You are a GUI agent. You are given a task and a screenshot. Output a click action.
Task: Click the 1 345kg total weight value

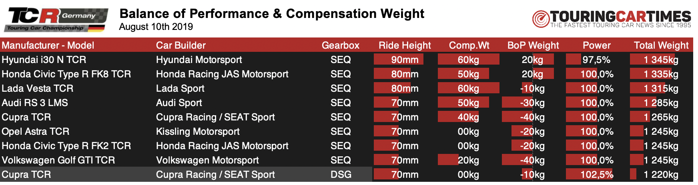(661, 60)
